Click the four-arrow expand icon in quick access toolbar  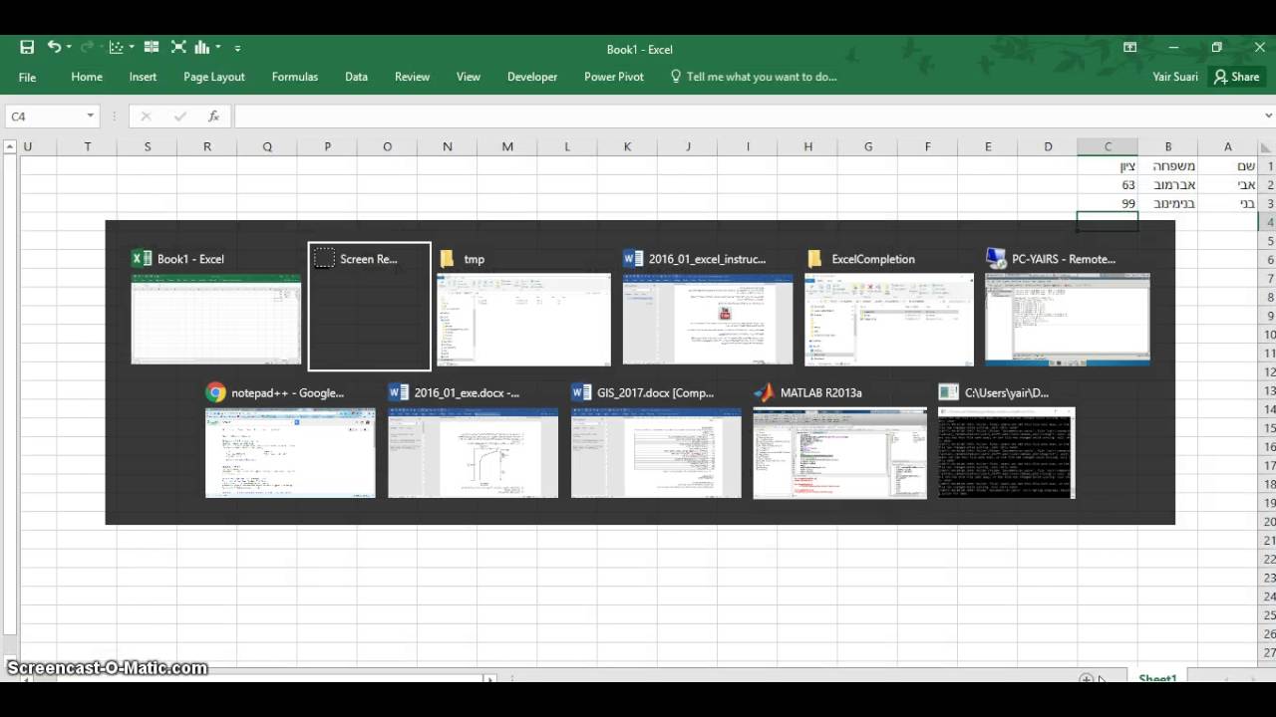(x=178, y=47)
